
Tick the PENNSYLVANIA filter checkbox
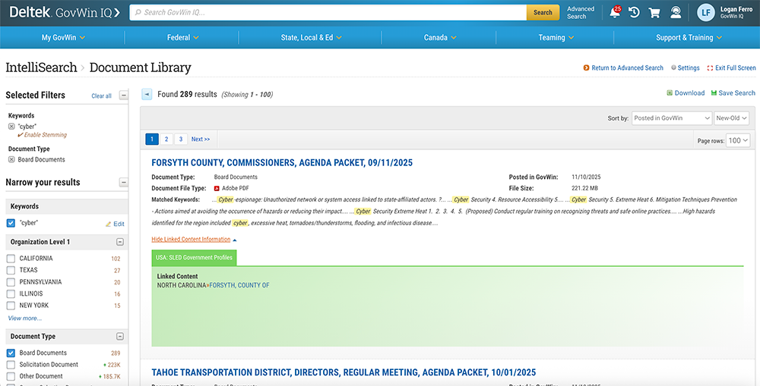11,282
